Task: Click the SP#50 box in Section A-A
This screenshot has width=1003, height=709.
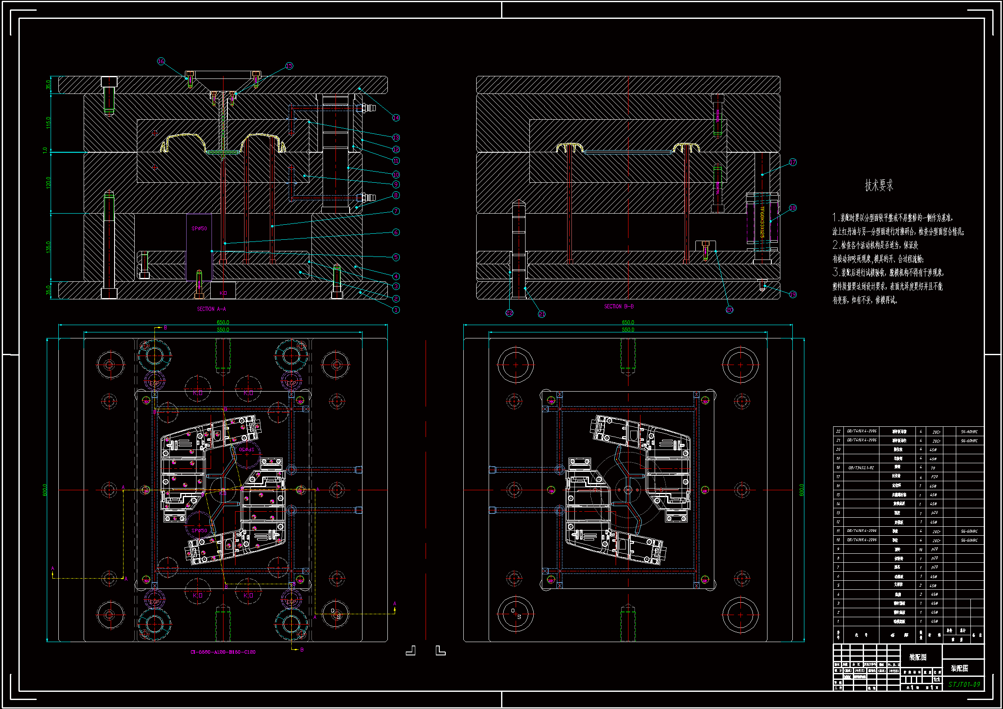Action: [199, 229]
